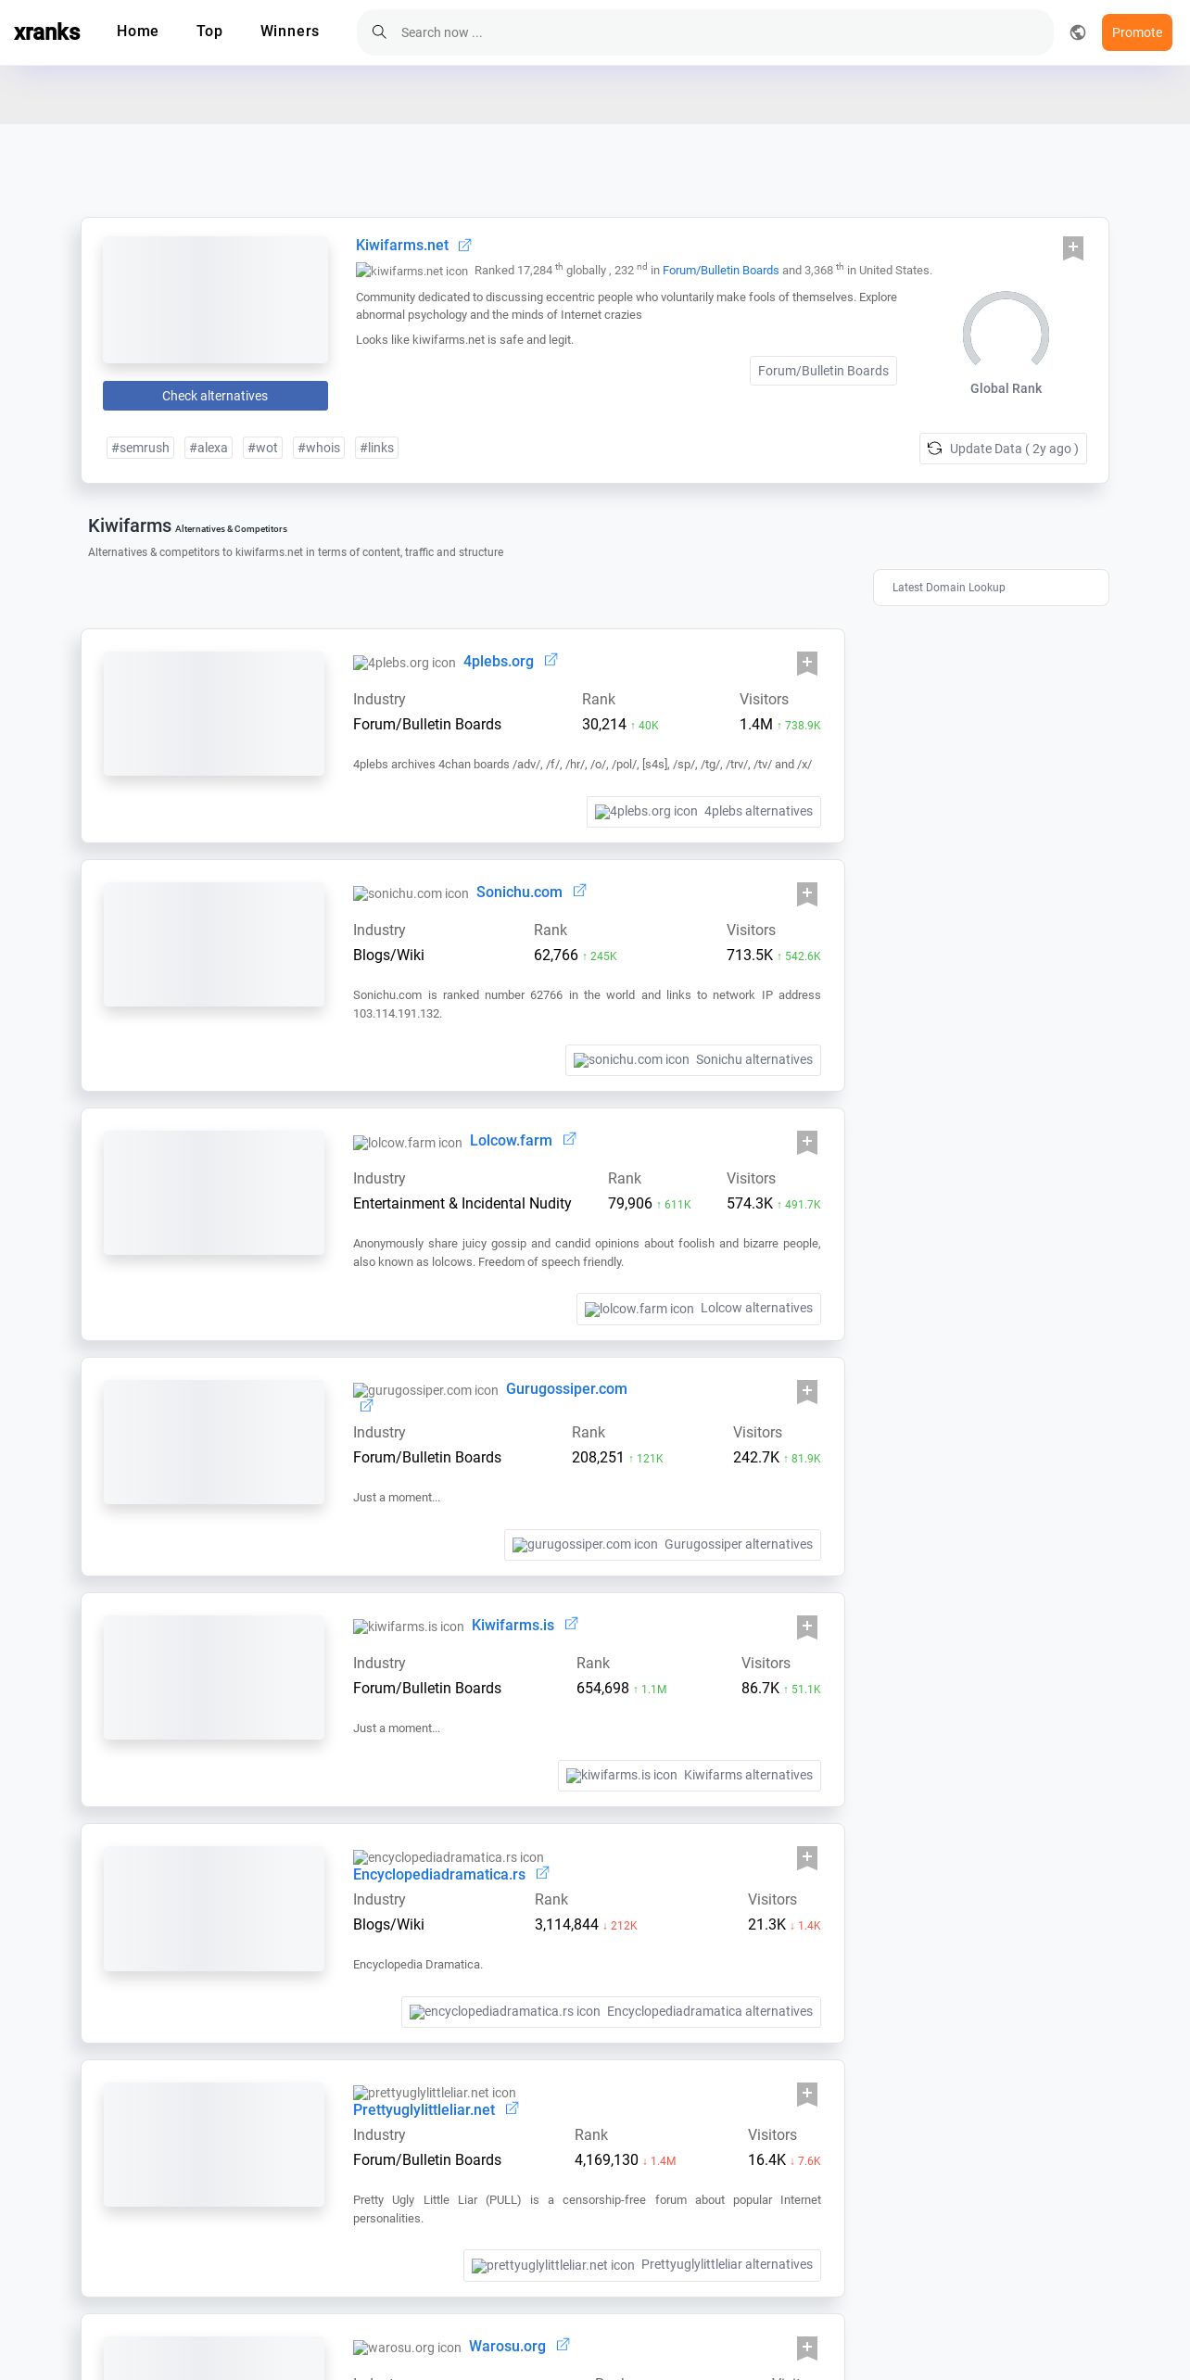Click the globe language icon
The width and height of the screenshot is (1190, 2380).
pos(1078,32)
